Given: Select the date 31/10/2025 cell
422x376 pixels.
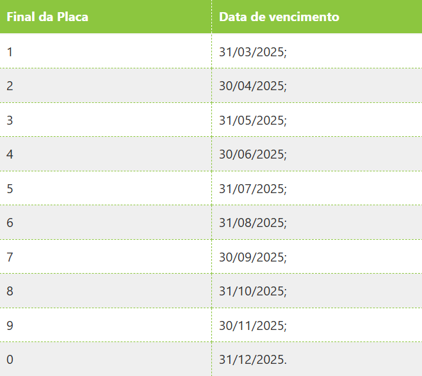Looking at the screenshot, I should pyautogui.click(x=317, y=291).
